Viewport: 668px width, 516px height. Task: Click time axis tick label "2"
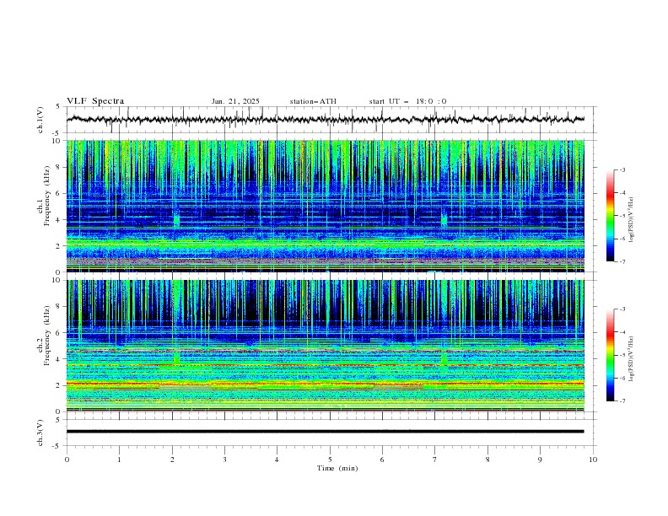(172, 460)
